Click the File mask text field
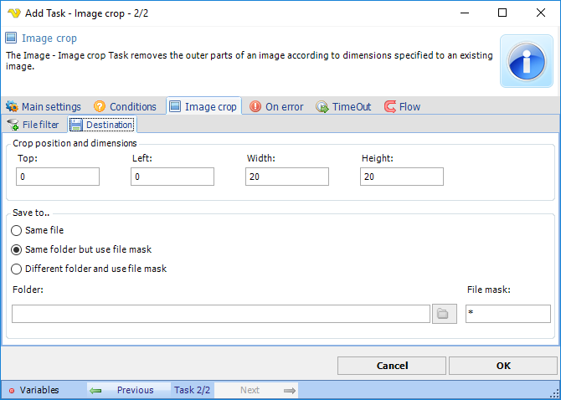Image resolution: width=561 pixels, height=400 pixels. tap(507, 314)
